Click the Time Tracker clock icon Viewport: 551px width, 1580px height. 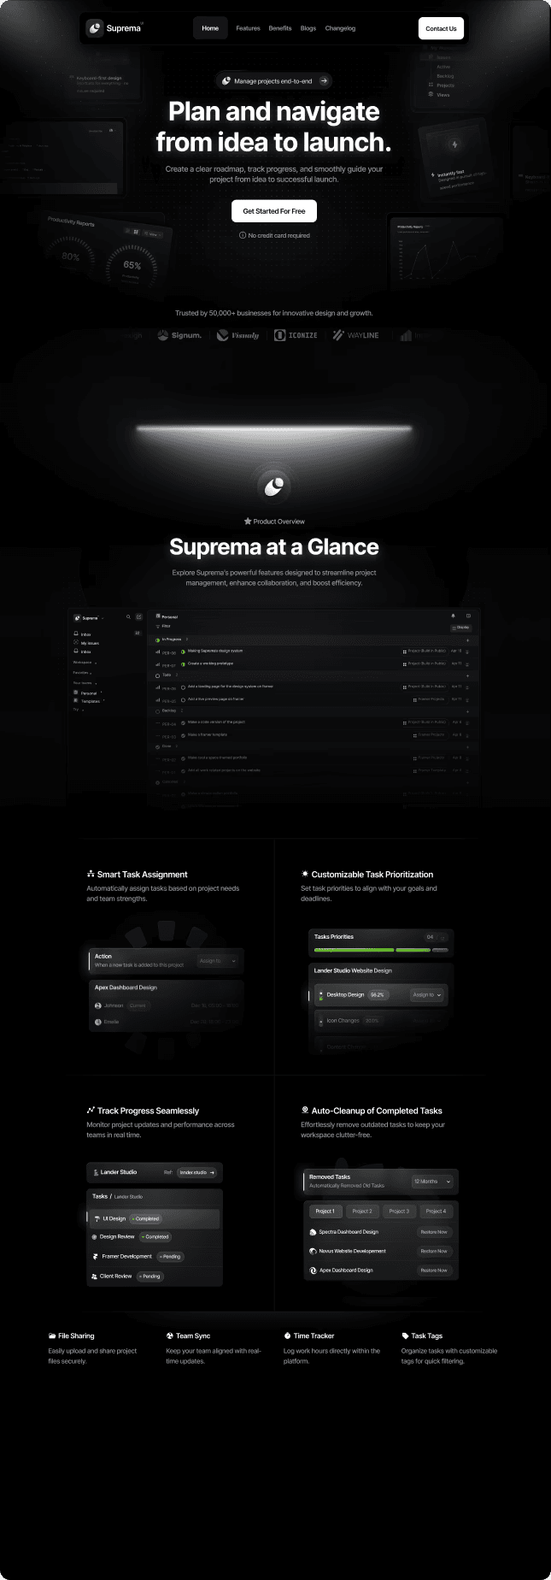(288, 1335)
